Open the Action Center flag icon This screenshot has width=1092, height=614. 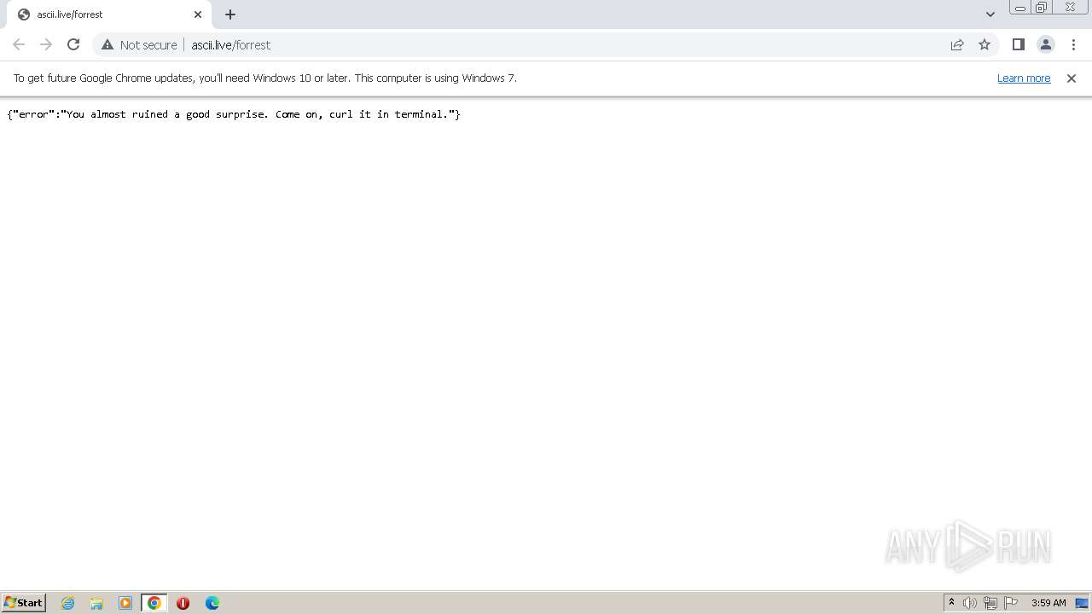(1011, 603)
